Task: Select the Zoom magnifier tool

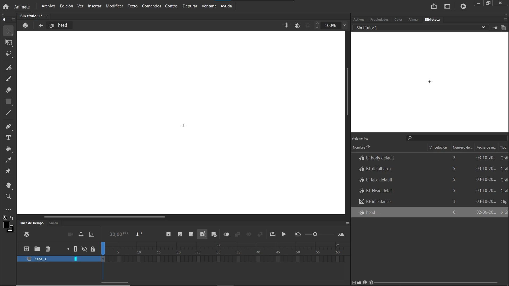Action: pyautogui.click(x=8, y=196)
